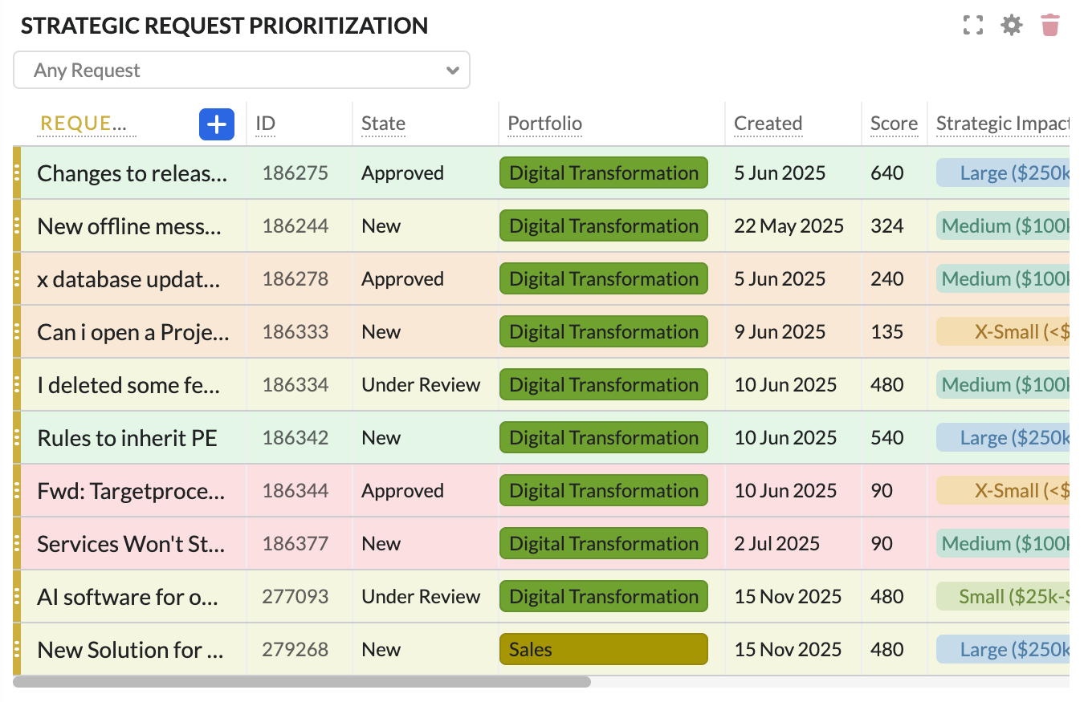Click Digital Transformation tag for request 186244
Image resolution: width=1084 pixels, height=702 pixels.
coord(603,226)
